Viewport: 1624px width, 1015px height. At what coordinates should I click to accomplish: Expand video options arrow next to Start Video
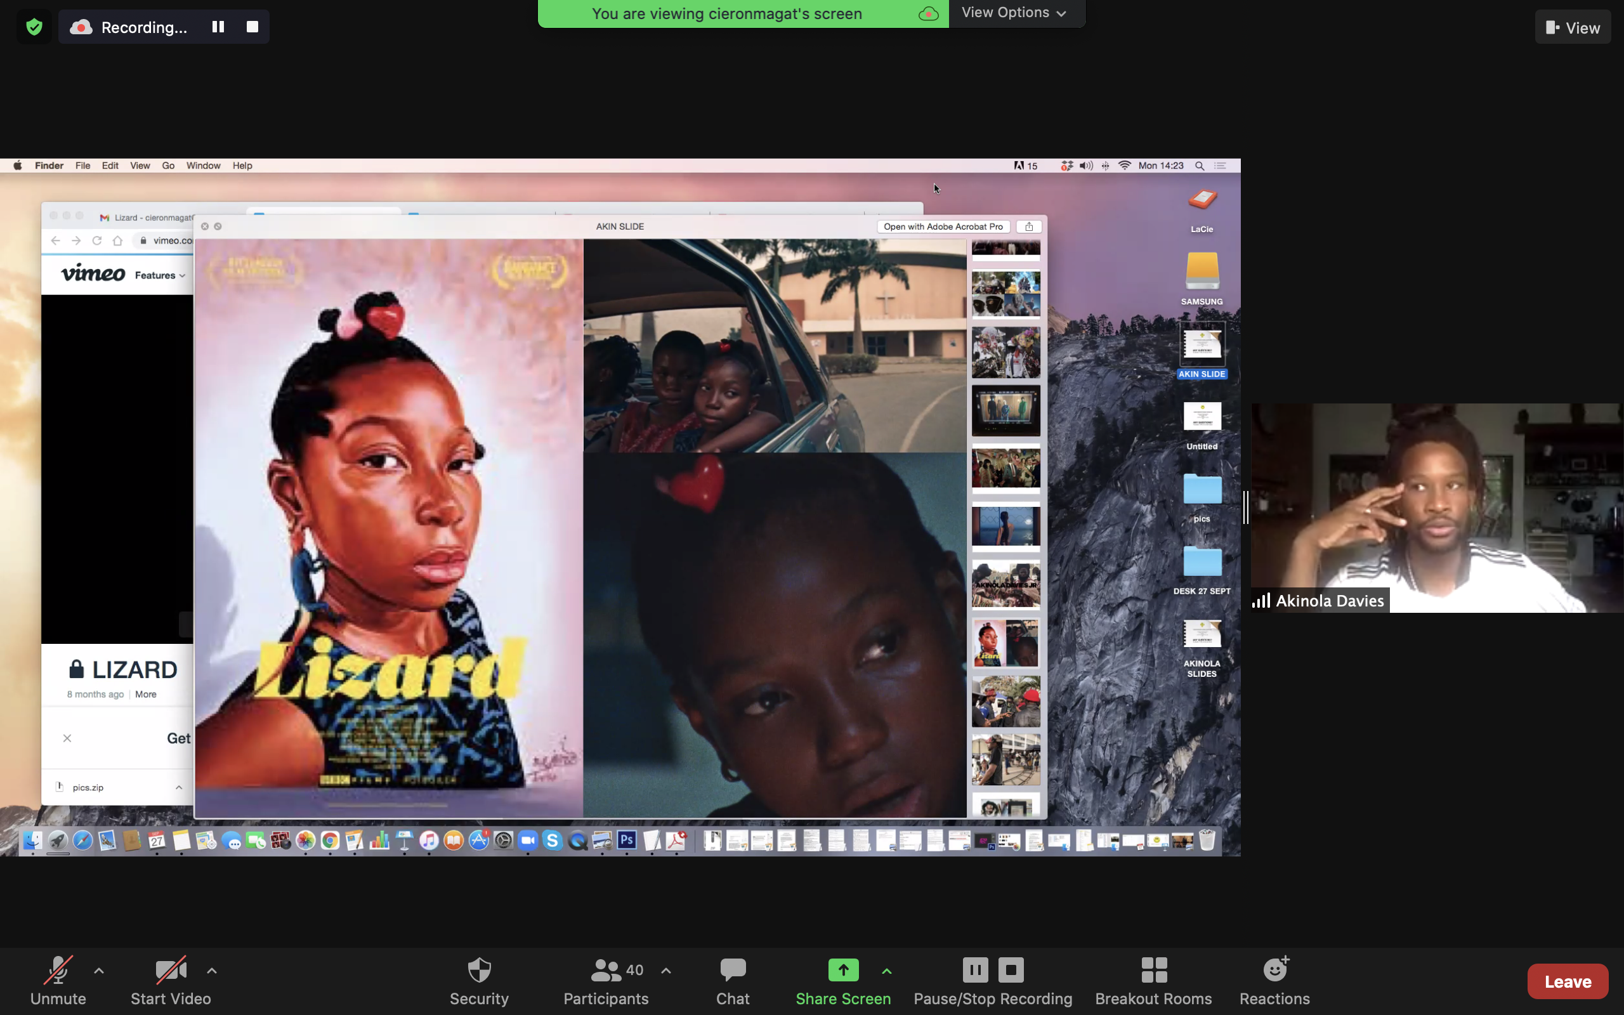211,971
